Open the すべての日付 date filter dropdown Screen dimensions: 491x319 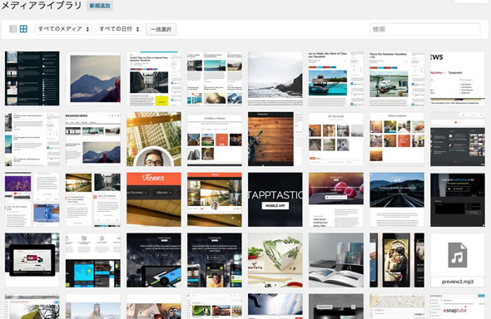point(119,29)
